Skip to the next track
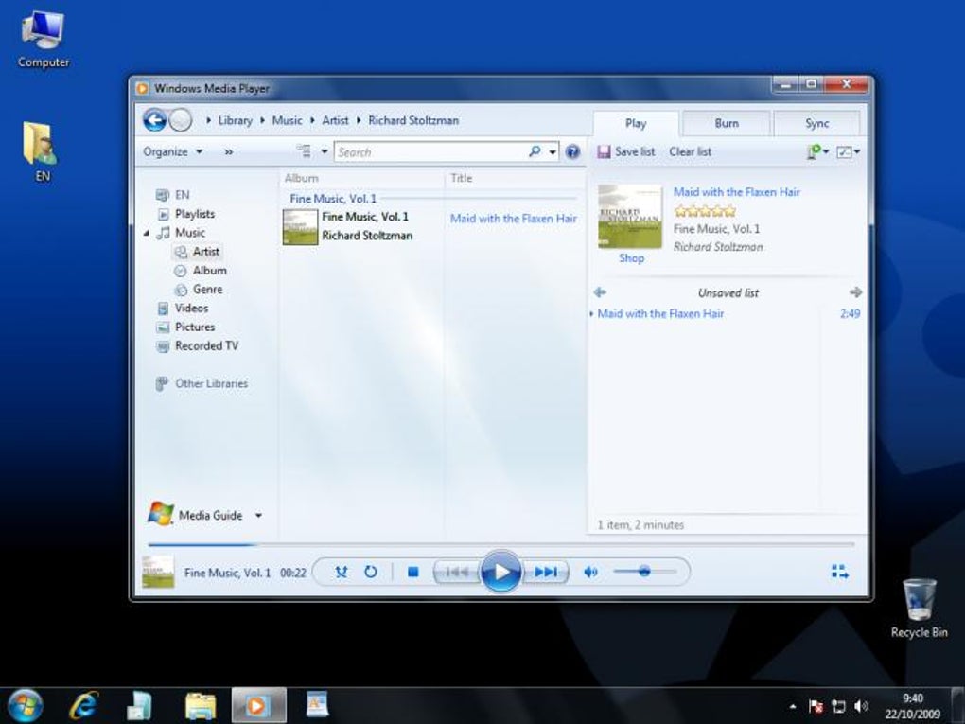The width and height of the screenshot is (965, 724). click(546, 572)
